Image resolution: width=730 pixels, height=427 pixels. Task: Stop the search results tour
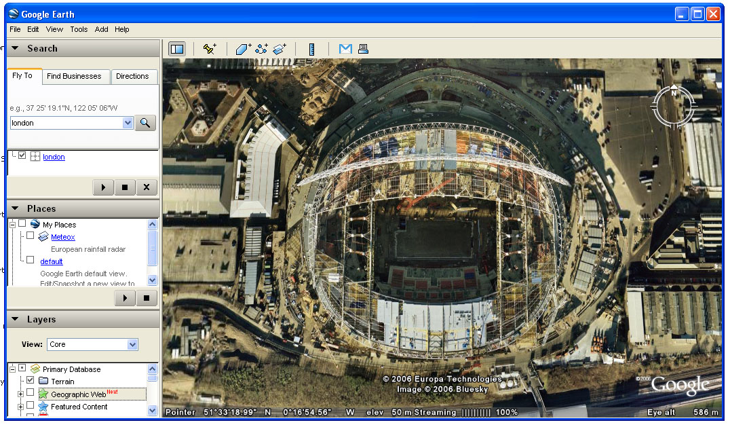(x=125, y=187)
